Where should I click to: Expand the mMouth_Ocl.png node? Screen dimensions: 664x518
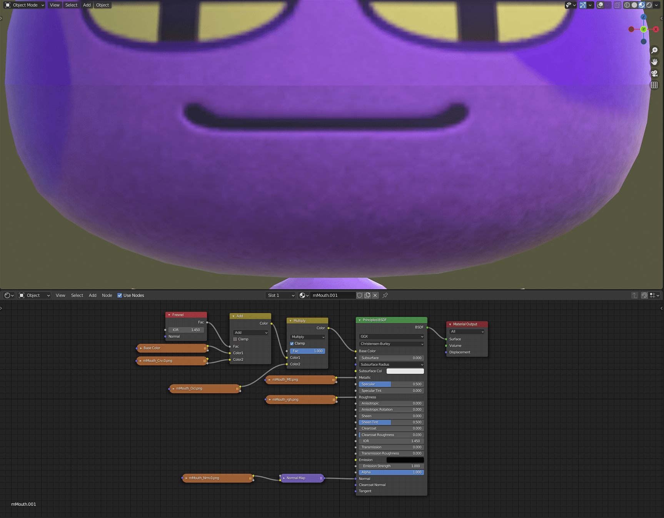[x=174, y=388]
